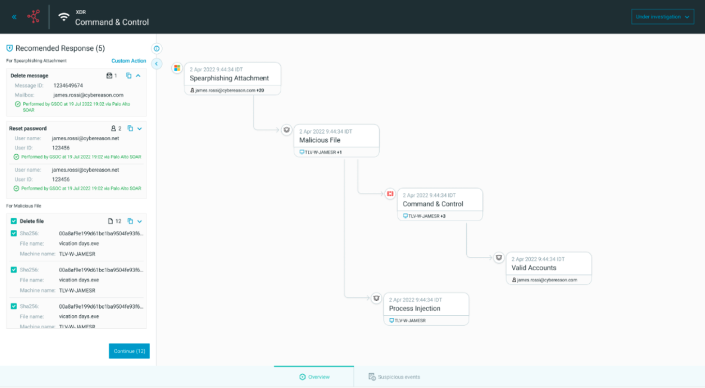This screenshot has width=705, height=388.
Task: Click the Cybereason logo in the header
Action: (33, 16)
